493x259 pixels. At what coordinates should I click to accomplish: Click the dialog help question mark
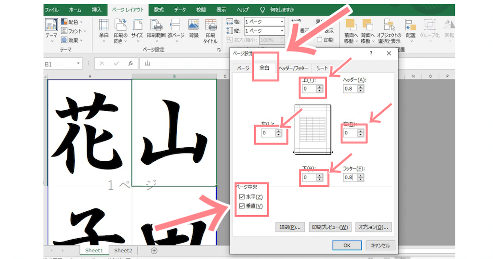(x=371, y=53)
